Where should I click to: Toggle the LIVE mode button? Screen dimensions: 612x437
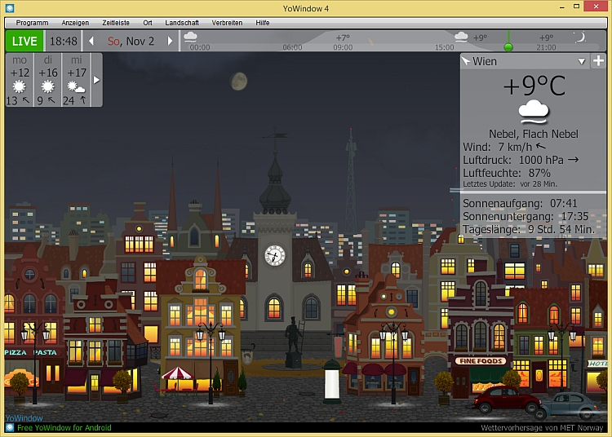[x=24, y=41]
